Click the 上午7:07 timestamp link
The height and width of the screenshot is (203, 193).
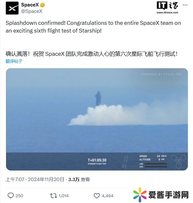click(x=15, y=179)
